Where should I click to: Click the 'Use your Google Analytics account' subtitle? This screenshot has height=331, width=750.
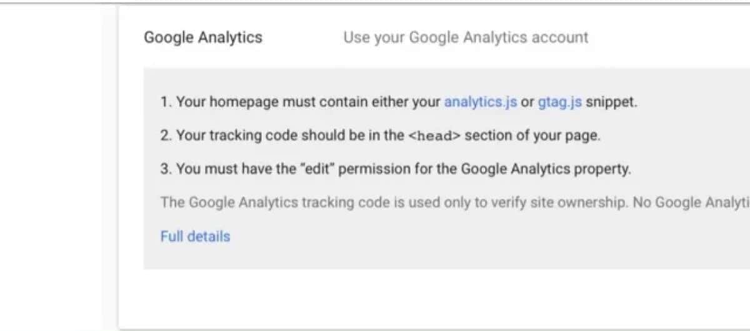(x=466, y=37)
